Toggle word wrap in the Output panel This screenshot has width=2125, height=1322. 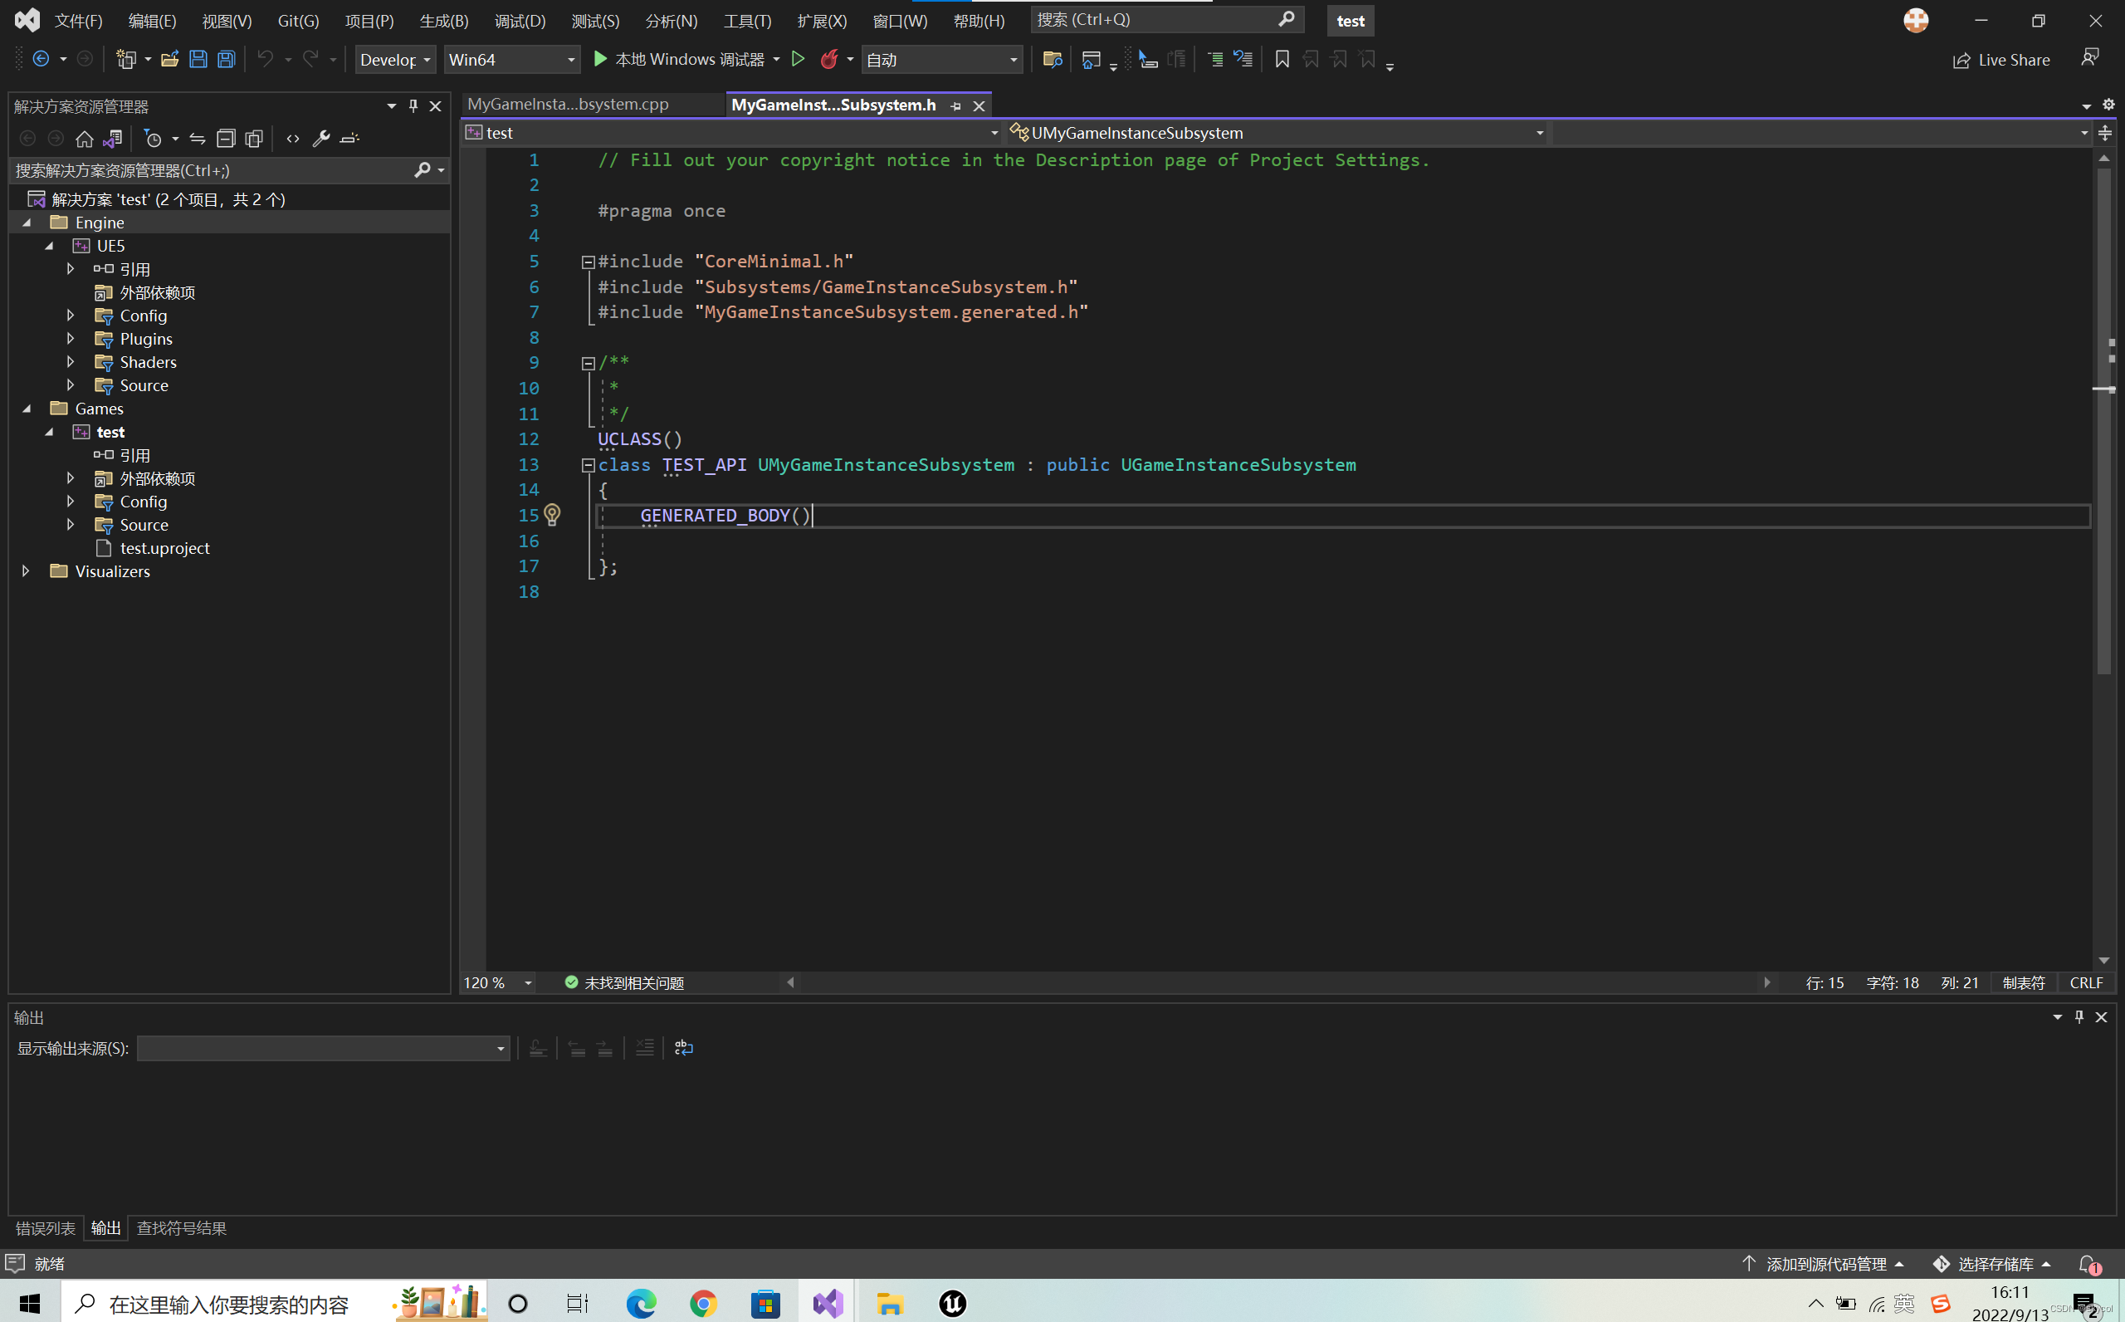[683, 1047]
